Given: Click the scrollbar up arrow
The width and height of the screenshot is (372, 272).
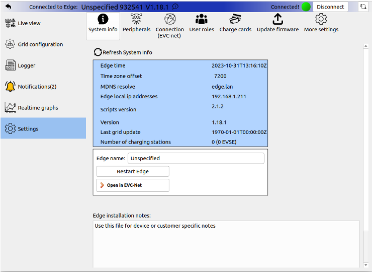Looking at the screenshot, I should (x=366, y=46).
